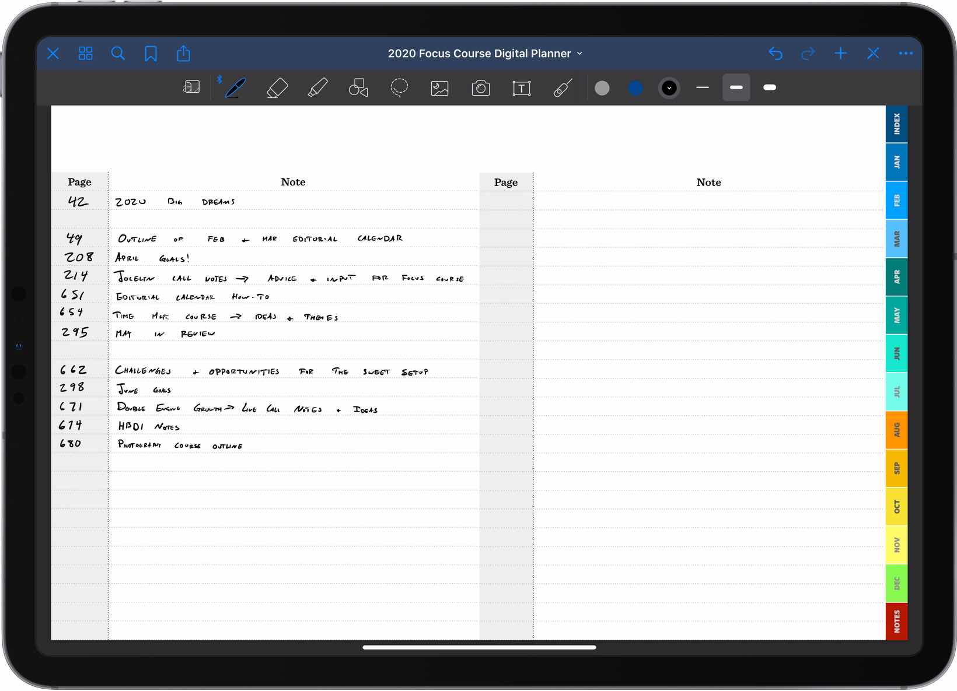957x691 pixels.
Task: Jump to the MAY tab
Action: [x=897, y=315]
